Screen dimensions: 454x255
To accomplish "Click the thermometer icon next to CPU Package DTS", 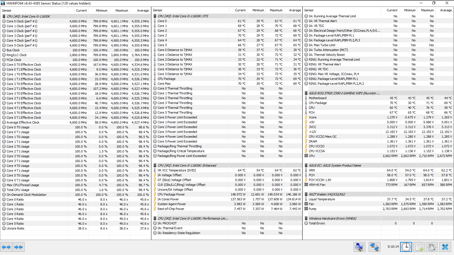I will [x=155, y=79].
